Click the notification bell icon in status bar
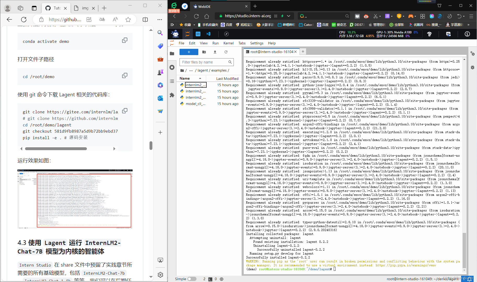This screenshot has height=282, width=477. pos(469,279)
